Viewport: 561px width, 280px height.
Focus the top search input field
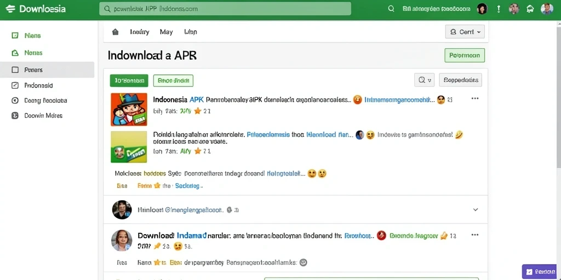coord(225,9)
